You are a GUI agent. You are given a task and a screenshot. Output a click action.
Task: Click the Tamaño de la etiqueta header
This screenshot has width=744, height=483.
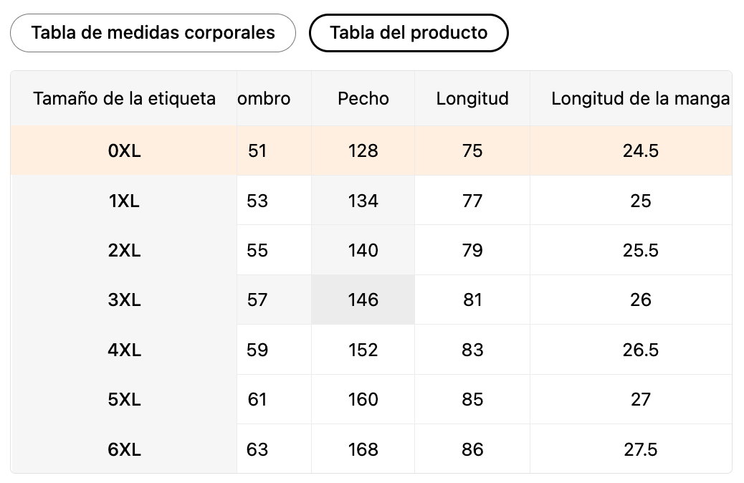124,99
